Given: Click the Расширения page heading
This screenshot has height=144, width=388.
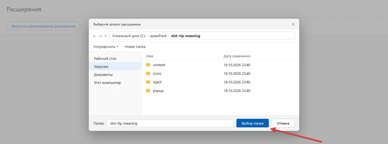Looking at the screenshot, I should pyautogui.click(x=24, y=9).
